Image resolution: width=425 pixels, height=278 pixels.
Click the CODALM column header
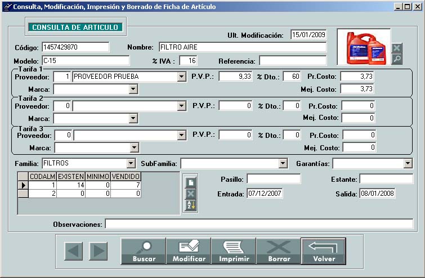click(43, 177)
